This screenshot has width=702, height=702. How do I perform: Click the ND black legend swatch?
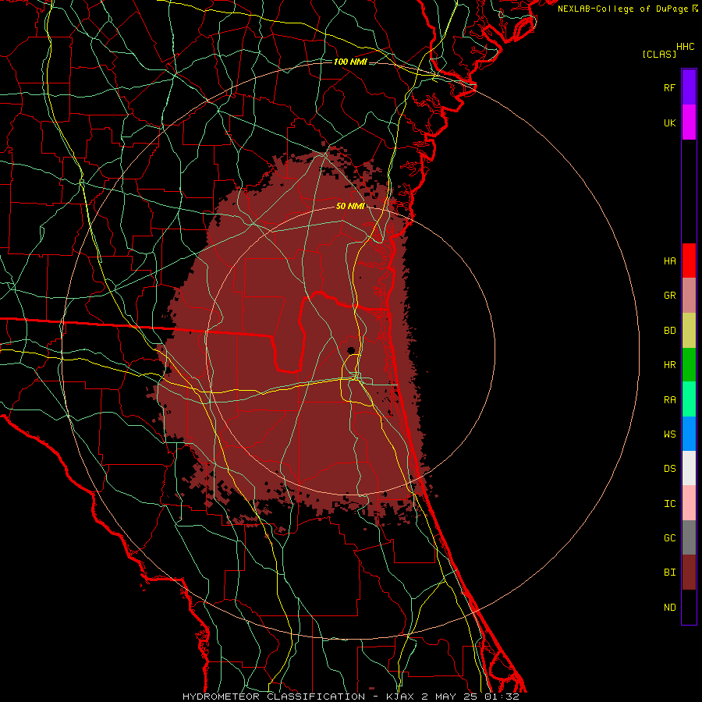[689, 607]
